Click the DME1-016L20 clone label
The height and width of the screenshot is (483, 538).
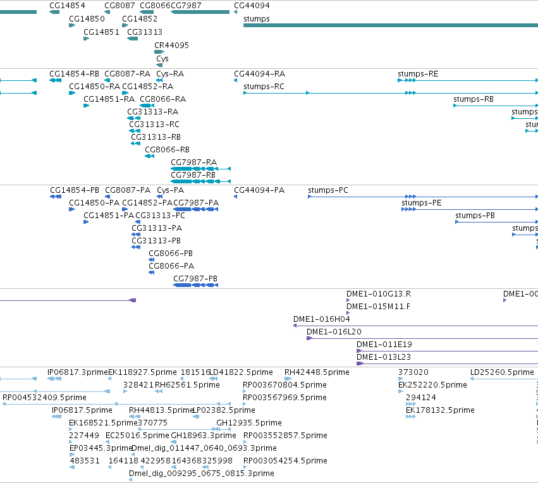pyautogui.click(x=334, y=332)
